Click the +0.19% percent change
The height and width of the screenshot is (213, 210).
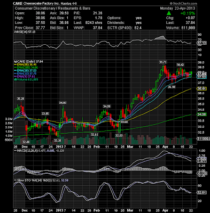(188, 13)
